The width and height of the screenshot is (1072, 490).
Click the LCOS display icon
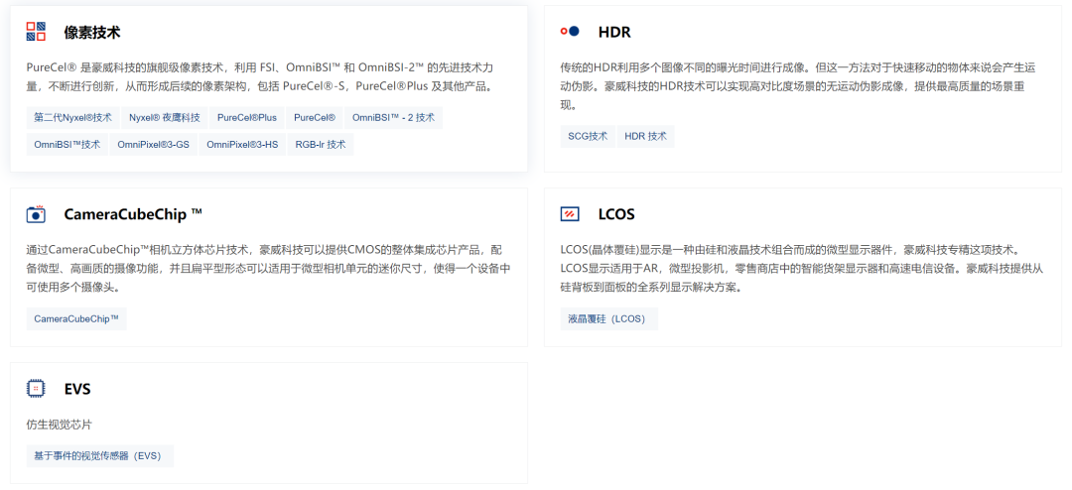click(570, 214)
